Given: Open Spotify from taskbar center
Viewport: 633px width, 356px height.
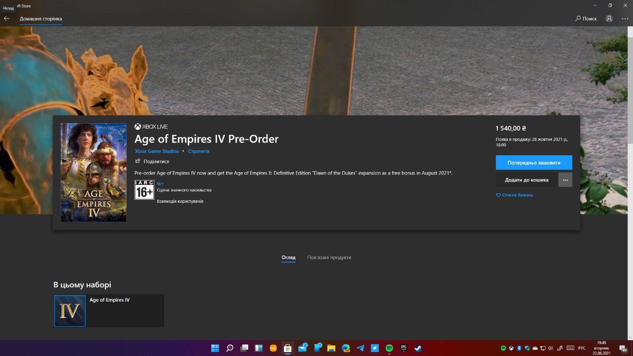Looking at the screenshot, I should tap(389, 348).
